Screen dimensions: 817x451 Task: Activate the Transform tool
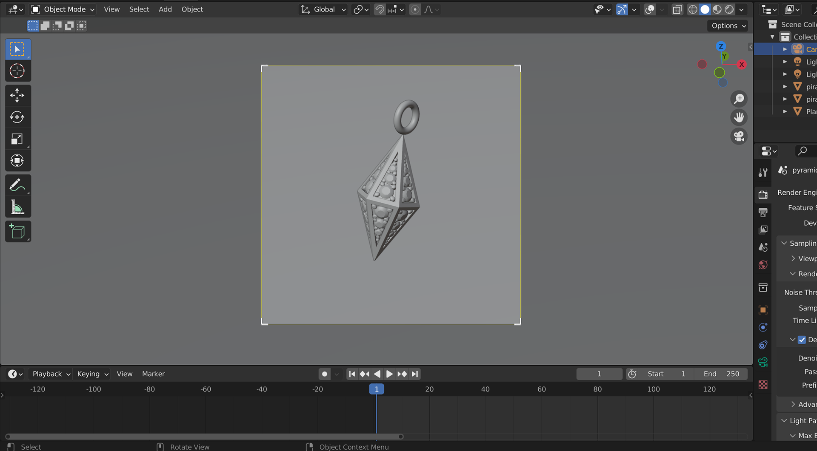17,161
